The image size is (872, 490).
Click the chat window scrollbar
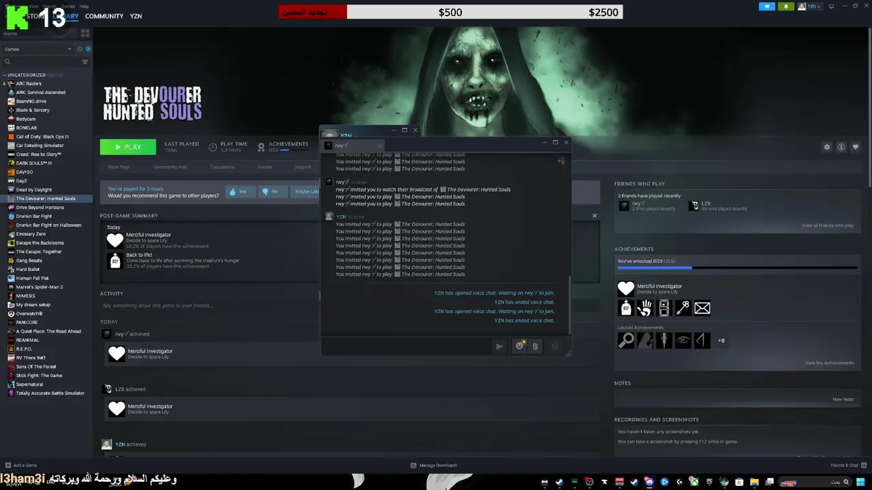point(570,305)
